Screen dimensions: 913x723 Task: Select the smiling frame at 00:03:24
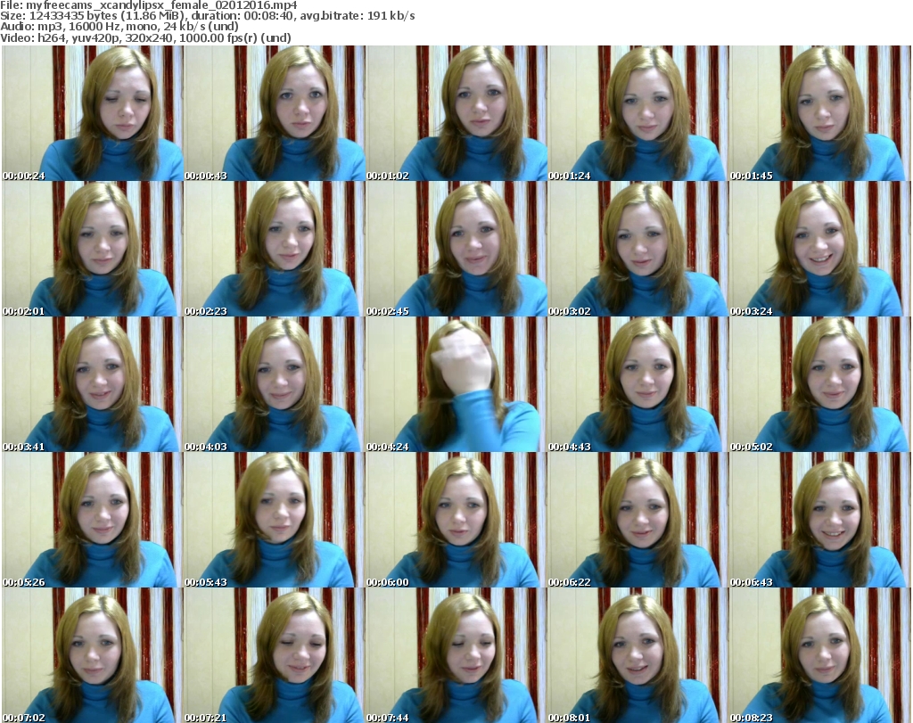click(820, 249)
